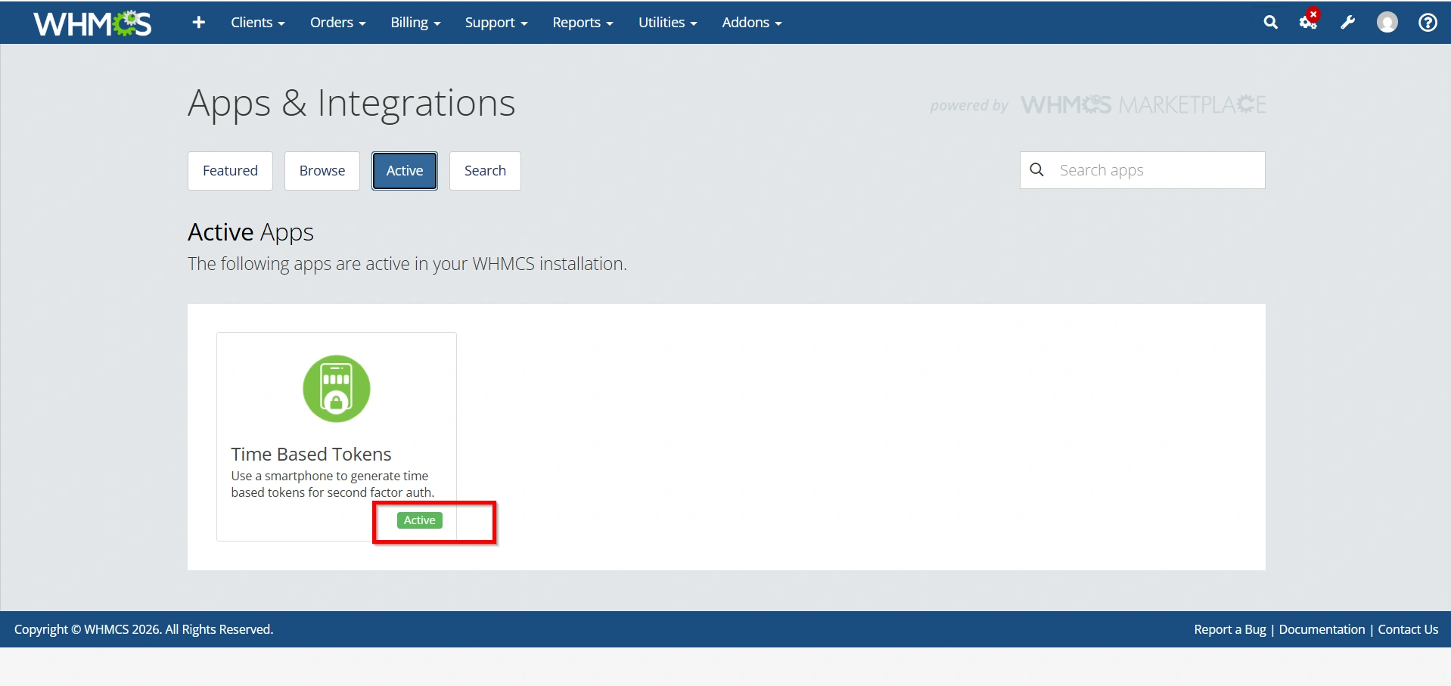Click the Time Based Tokens description text
Image resolution: width=1451 pixels, height=686 pixels.
click(333, 484)
